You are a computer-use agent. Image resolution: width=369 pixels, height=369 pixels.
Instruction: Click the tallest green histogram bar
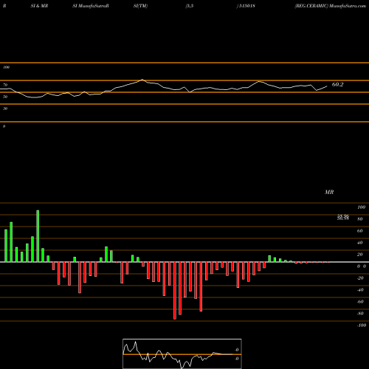point(38,236)
